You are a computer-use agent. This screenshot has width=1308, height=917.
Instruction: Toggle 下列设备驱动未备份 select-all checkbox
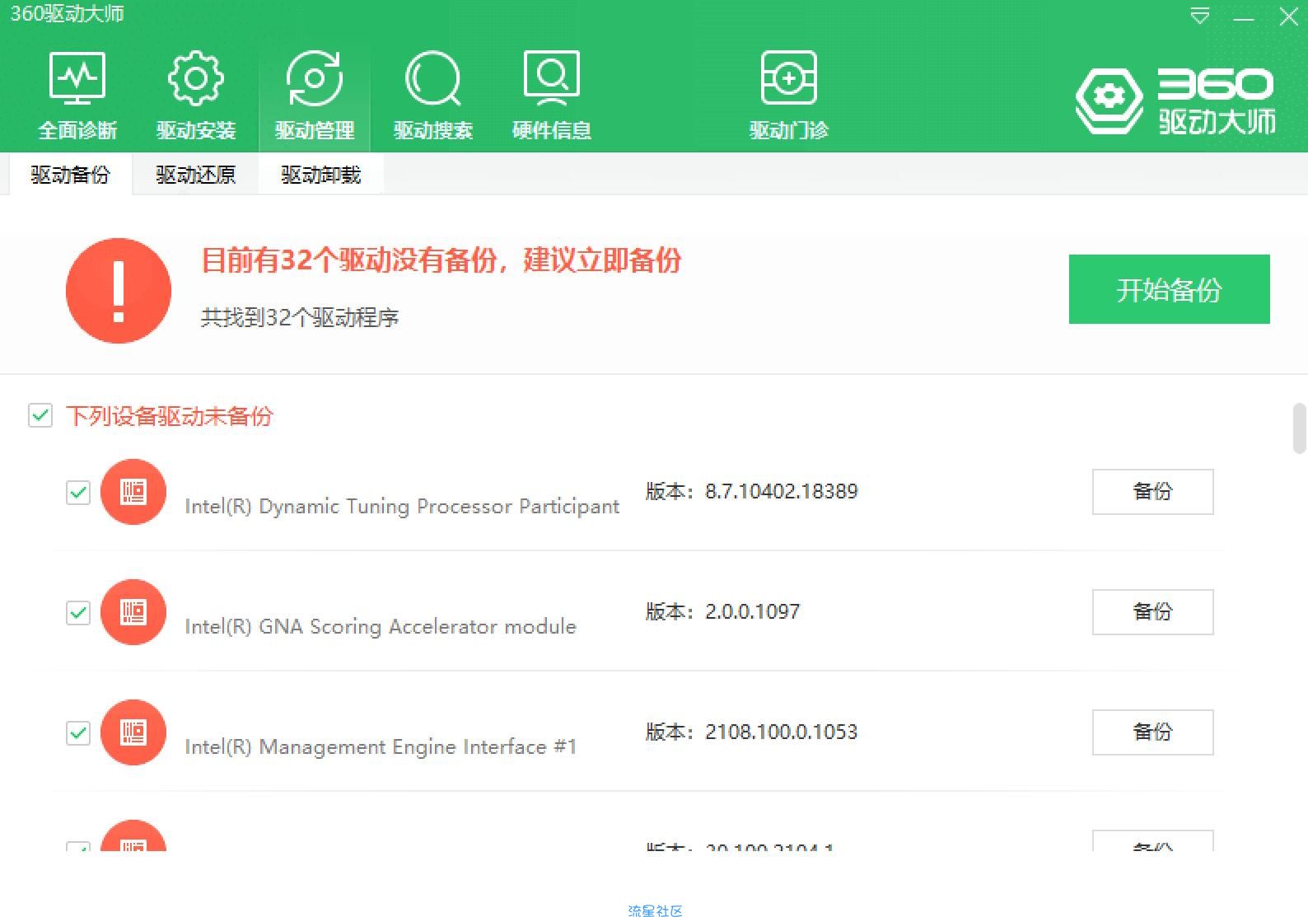[40, 415]
